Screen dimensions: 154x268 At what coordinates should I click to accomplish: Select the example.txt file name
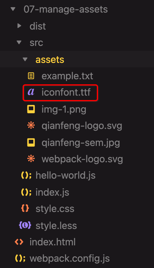coord(67,76)
